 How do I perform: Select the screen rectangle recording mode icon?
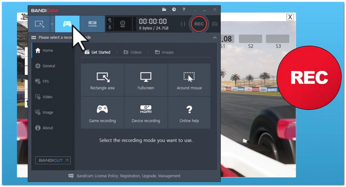click(x=40, y=24)
